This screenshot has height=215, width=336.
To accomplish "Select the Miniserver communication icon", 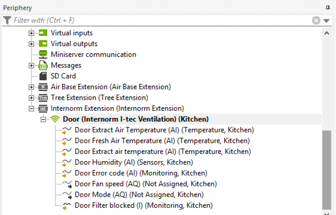I will pos(43,54).
